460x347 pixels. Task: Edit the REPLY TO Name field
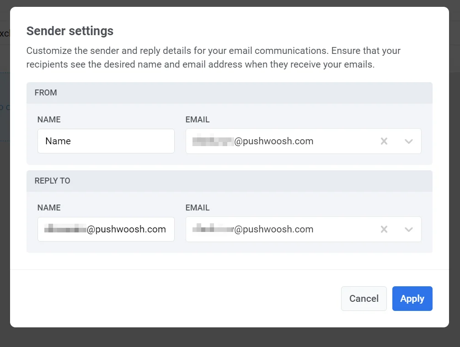point(106,229)
